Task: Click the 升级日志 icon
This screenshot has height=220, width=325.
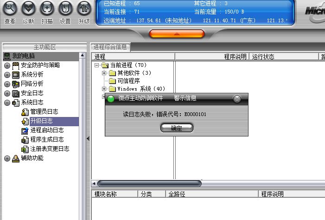Action: tap(25, 122)
